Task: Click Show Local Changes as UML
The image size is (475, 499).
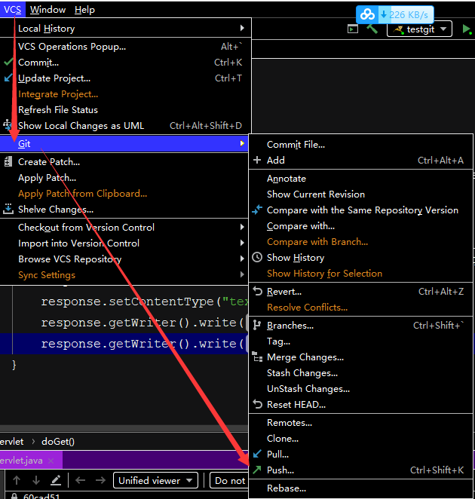Action: coord(125,126)
